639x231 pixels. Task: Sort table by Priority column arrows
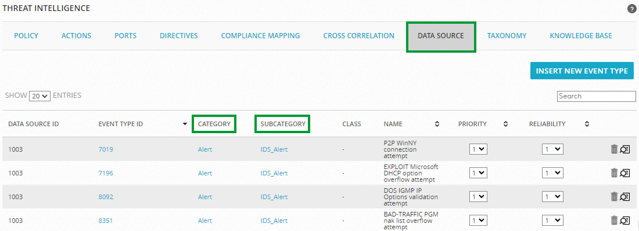point(505,124)
